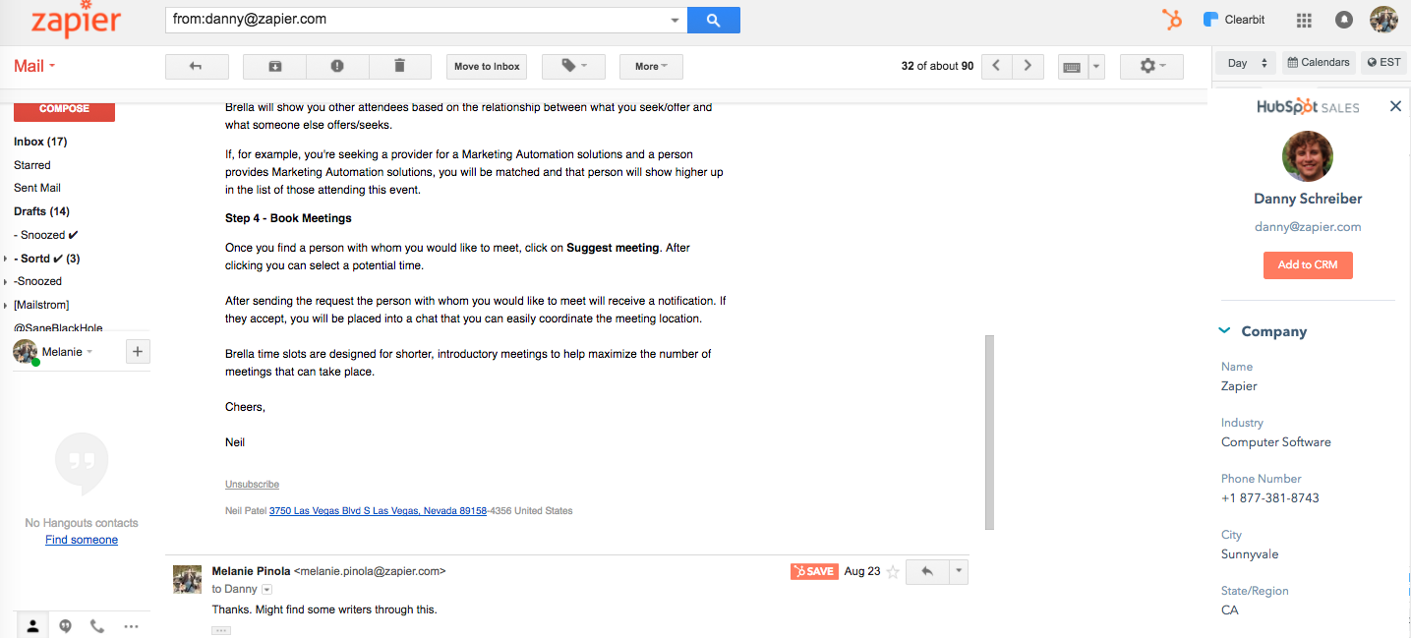Star Melanie Pinola's reply message
Screen dimensions: 1411x638
pos(893,571)
